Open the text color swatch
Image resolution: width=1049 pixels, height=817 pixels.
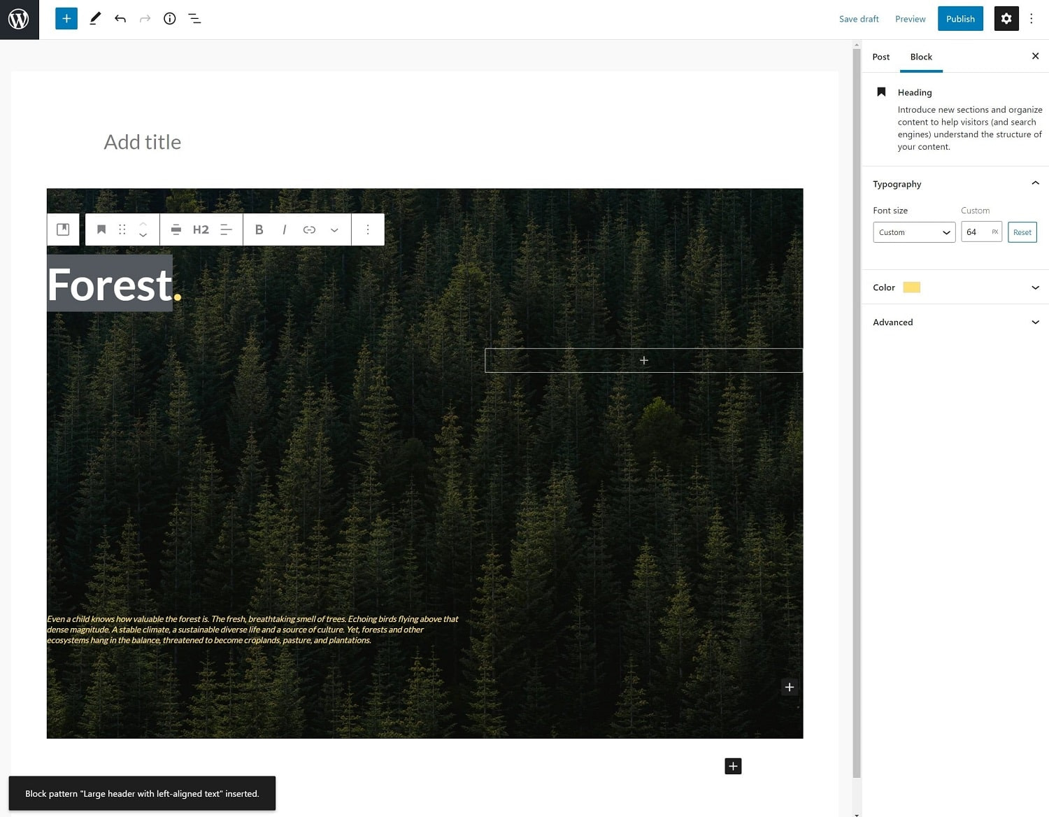(x=911, y=287)
